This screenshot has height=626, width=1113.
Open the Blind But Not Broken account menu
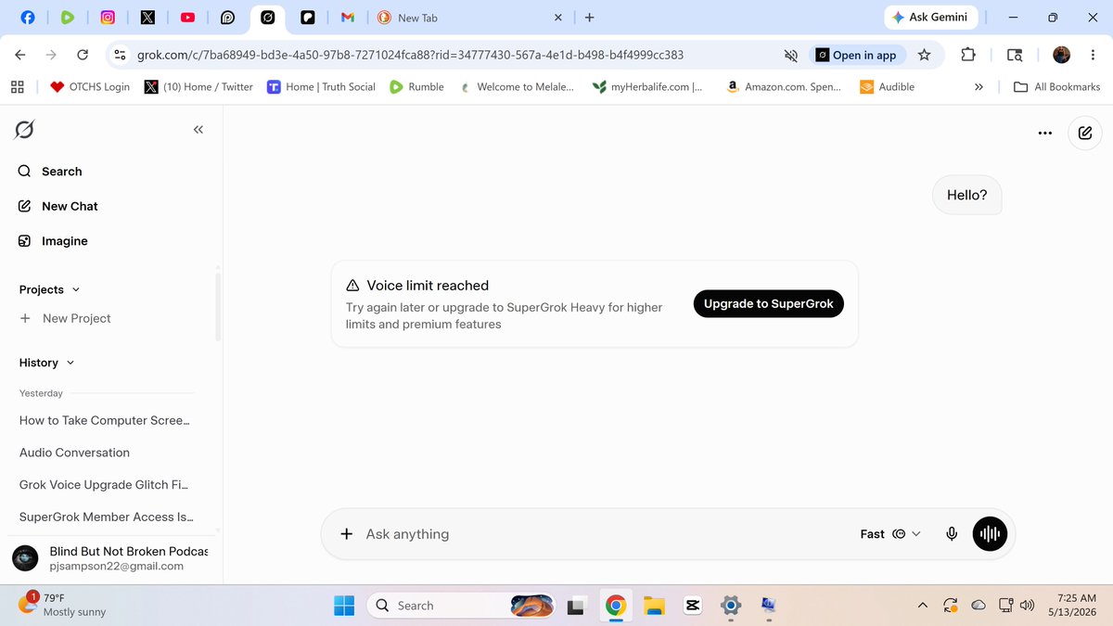(x=110, y=558)
